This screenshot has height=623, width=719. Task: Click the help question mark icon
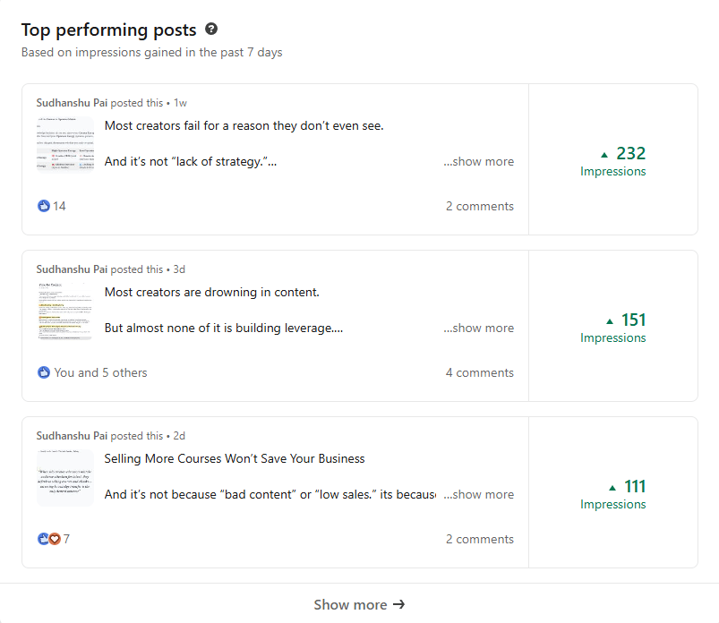coord(211,30)
